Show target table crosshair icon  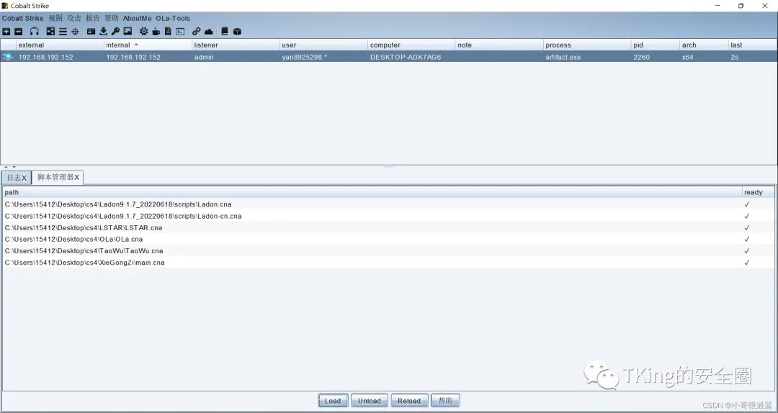75,32
